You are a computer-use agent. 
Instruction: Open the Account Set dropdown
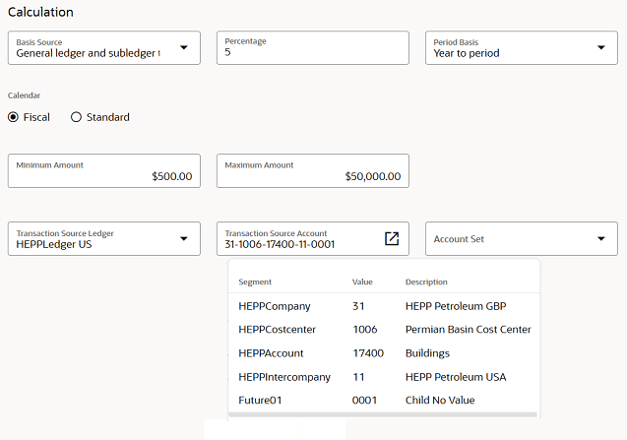(601, 238)
